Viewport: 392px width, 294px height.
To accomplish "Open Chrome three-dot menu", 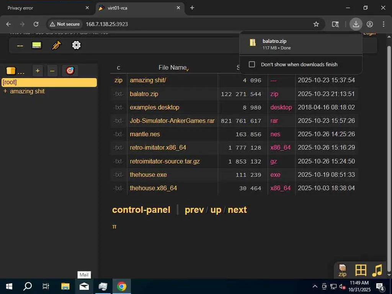I will [384, 24].
